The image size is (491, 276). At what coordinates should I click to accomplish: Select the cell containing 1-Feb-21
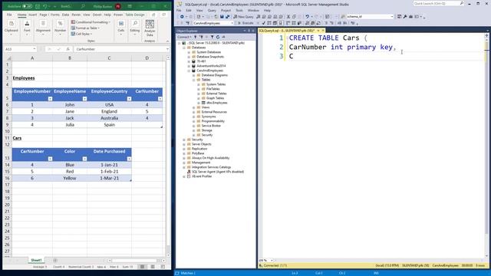click(109, 172)
